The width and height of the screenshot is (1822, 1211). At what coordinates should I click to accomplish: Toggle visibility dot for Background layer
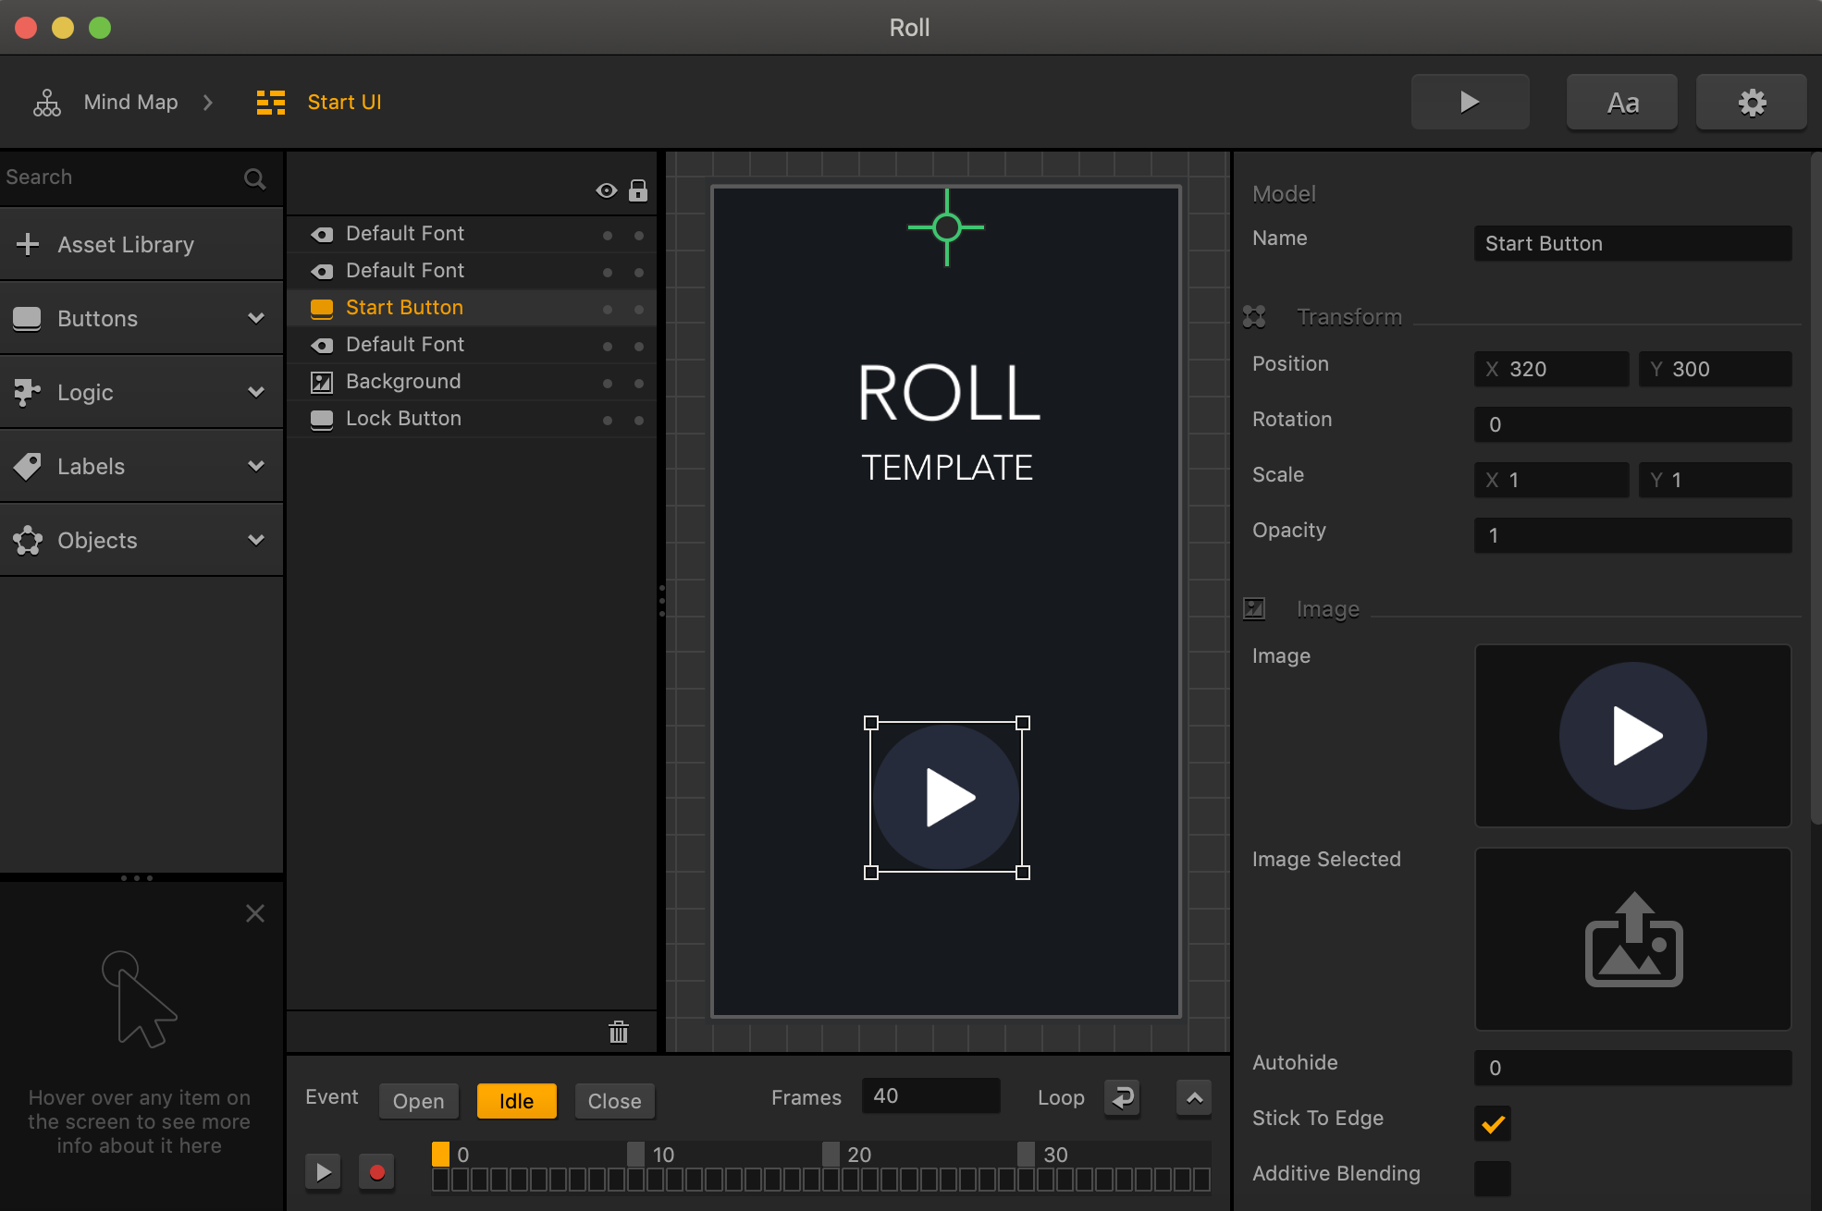click(608, 383)
